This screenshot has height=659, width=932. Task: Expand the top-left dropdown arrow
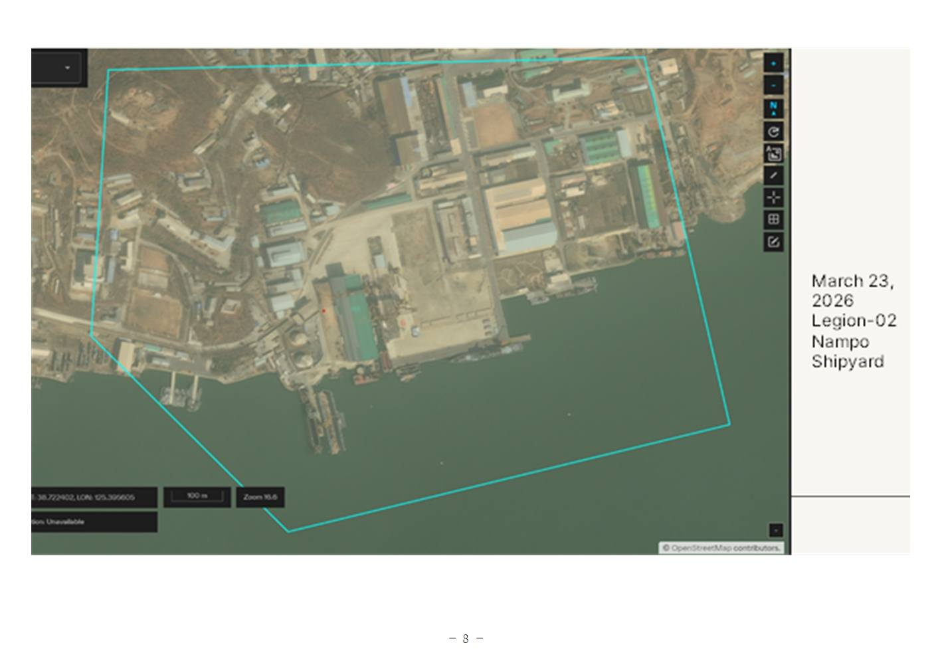tap(67, 68)
